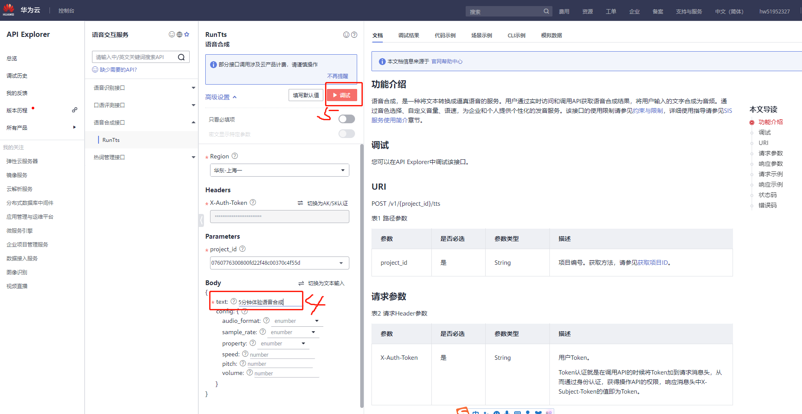802x414 pixels.
Task: Open help tooltip for sample_rate
Action: [x=263, y=332]
